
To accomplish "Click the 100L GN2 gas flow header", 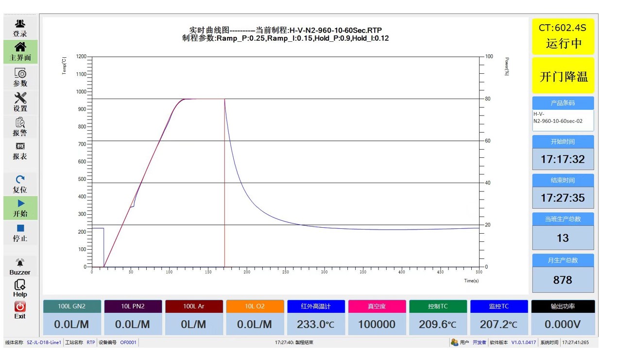I will (x=72, y=306).
